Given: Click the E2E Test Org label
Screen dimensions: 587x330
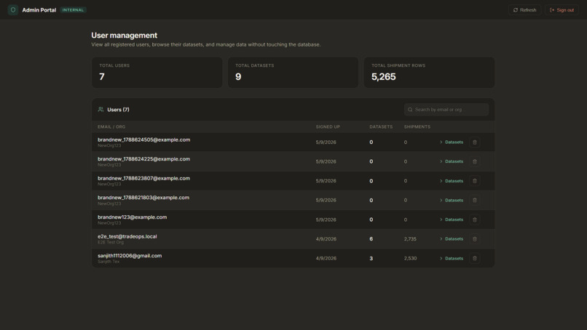Looking at the screenshot, I should (111, 242).
